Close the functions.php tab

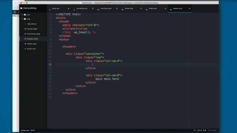(117, 8)
